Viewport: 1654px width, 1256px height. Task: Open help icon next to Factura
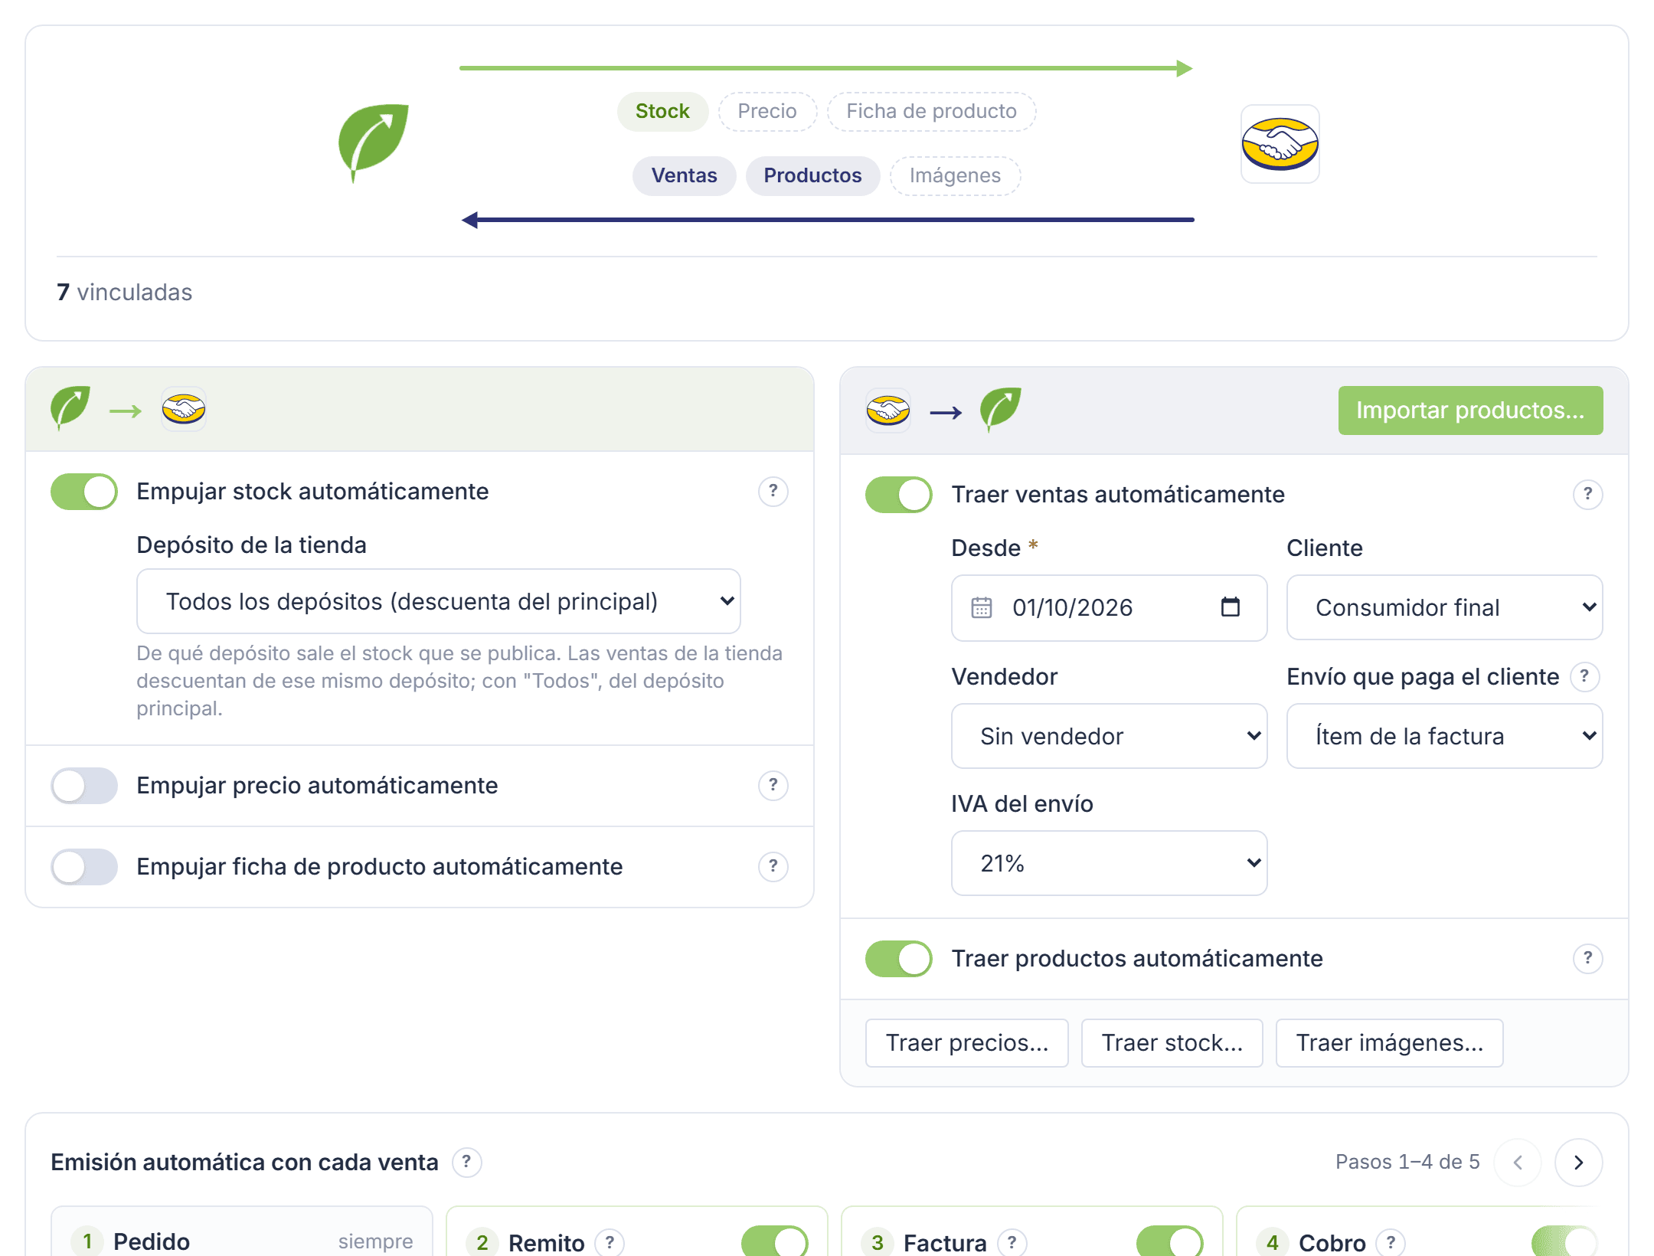coord(1012,1242)
